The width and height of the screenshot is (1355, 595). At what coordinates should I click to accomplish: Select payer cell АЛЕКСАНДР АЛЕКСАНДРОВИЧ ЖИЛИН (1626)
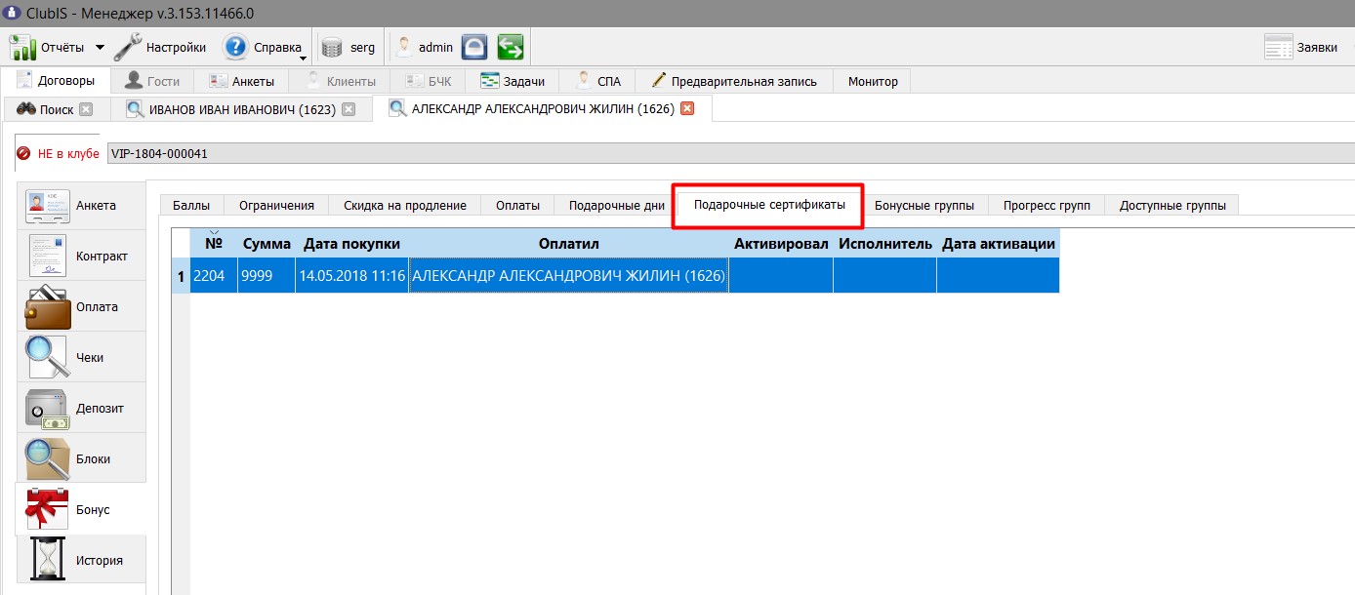point(568,276)
